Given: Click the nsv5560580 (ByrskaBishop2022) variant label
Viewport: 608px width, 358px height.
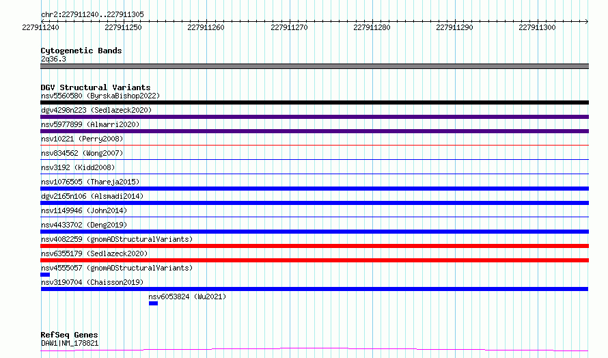Looking at the screenshot, I should (100, 96).
